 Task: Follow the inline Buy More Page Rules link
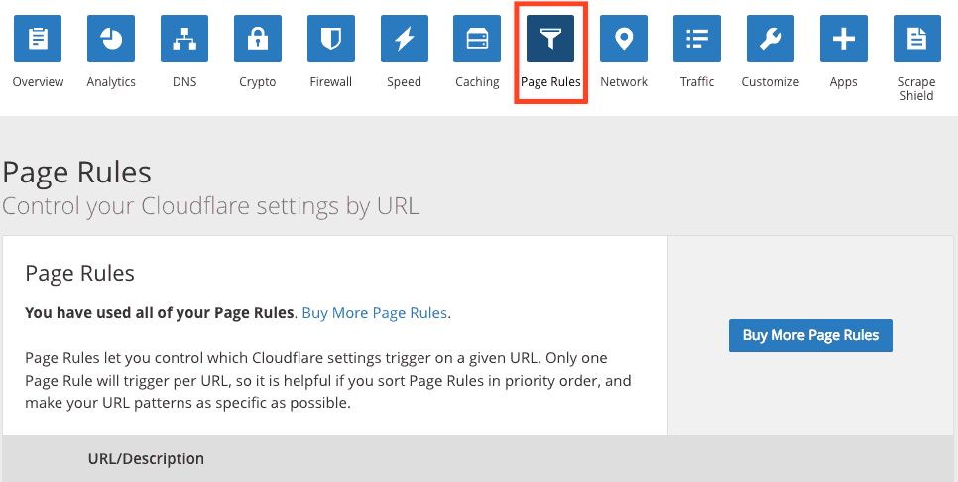pyautogui.click(x=375, y=313)
